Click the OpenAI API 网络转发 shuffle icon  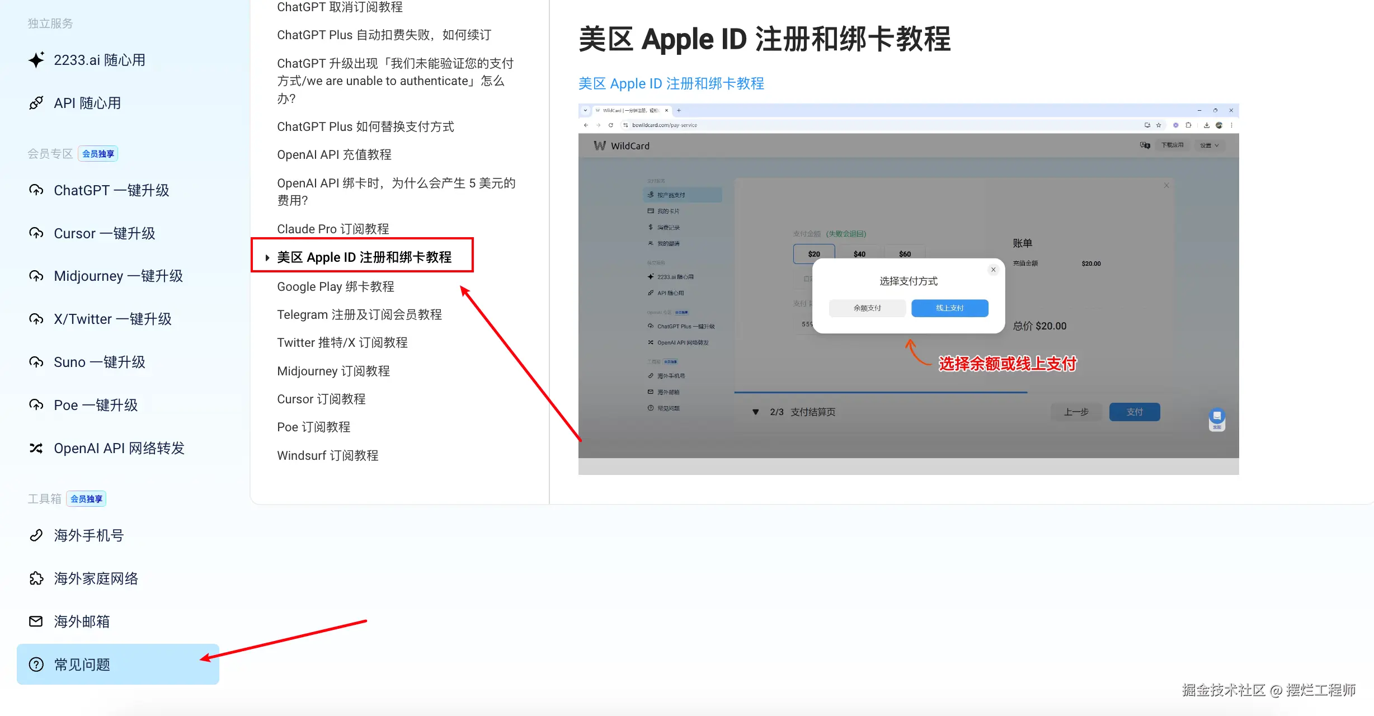click(36, 448)
